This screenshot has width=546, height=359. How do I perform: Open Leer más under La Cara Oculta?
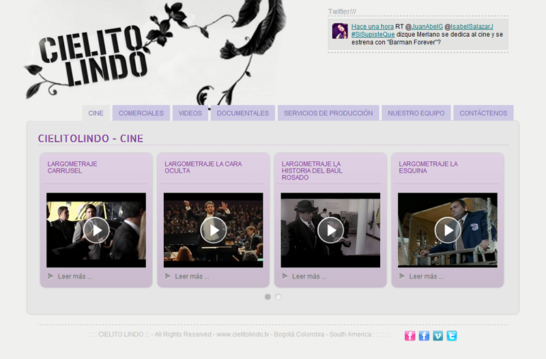pyautogui.click(x=192, y=276)
